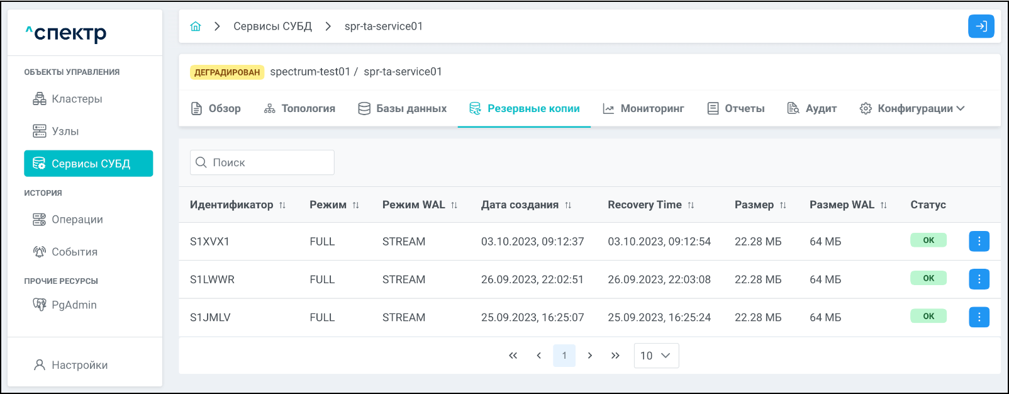Open PgAdmin from sidebar
This screenshot has width=1009, height=394.
[x=74, y=305]
